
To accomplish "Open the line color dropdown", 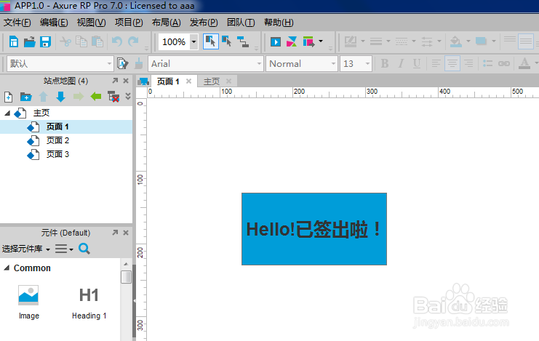I will point(363,41).
